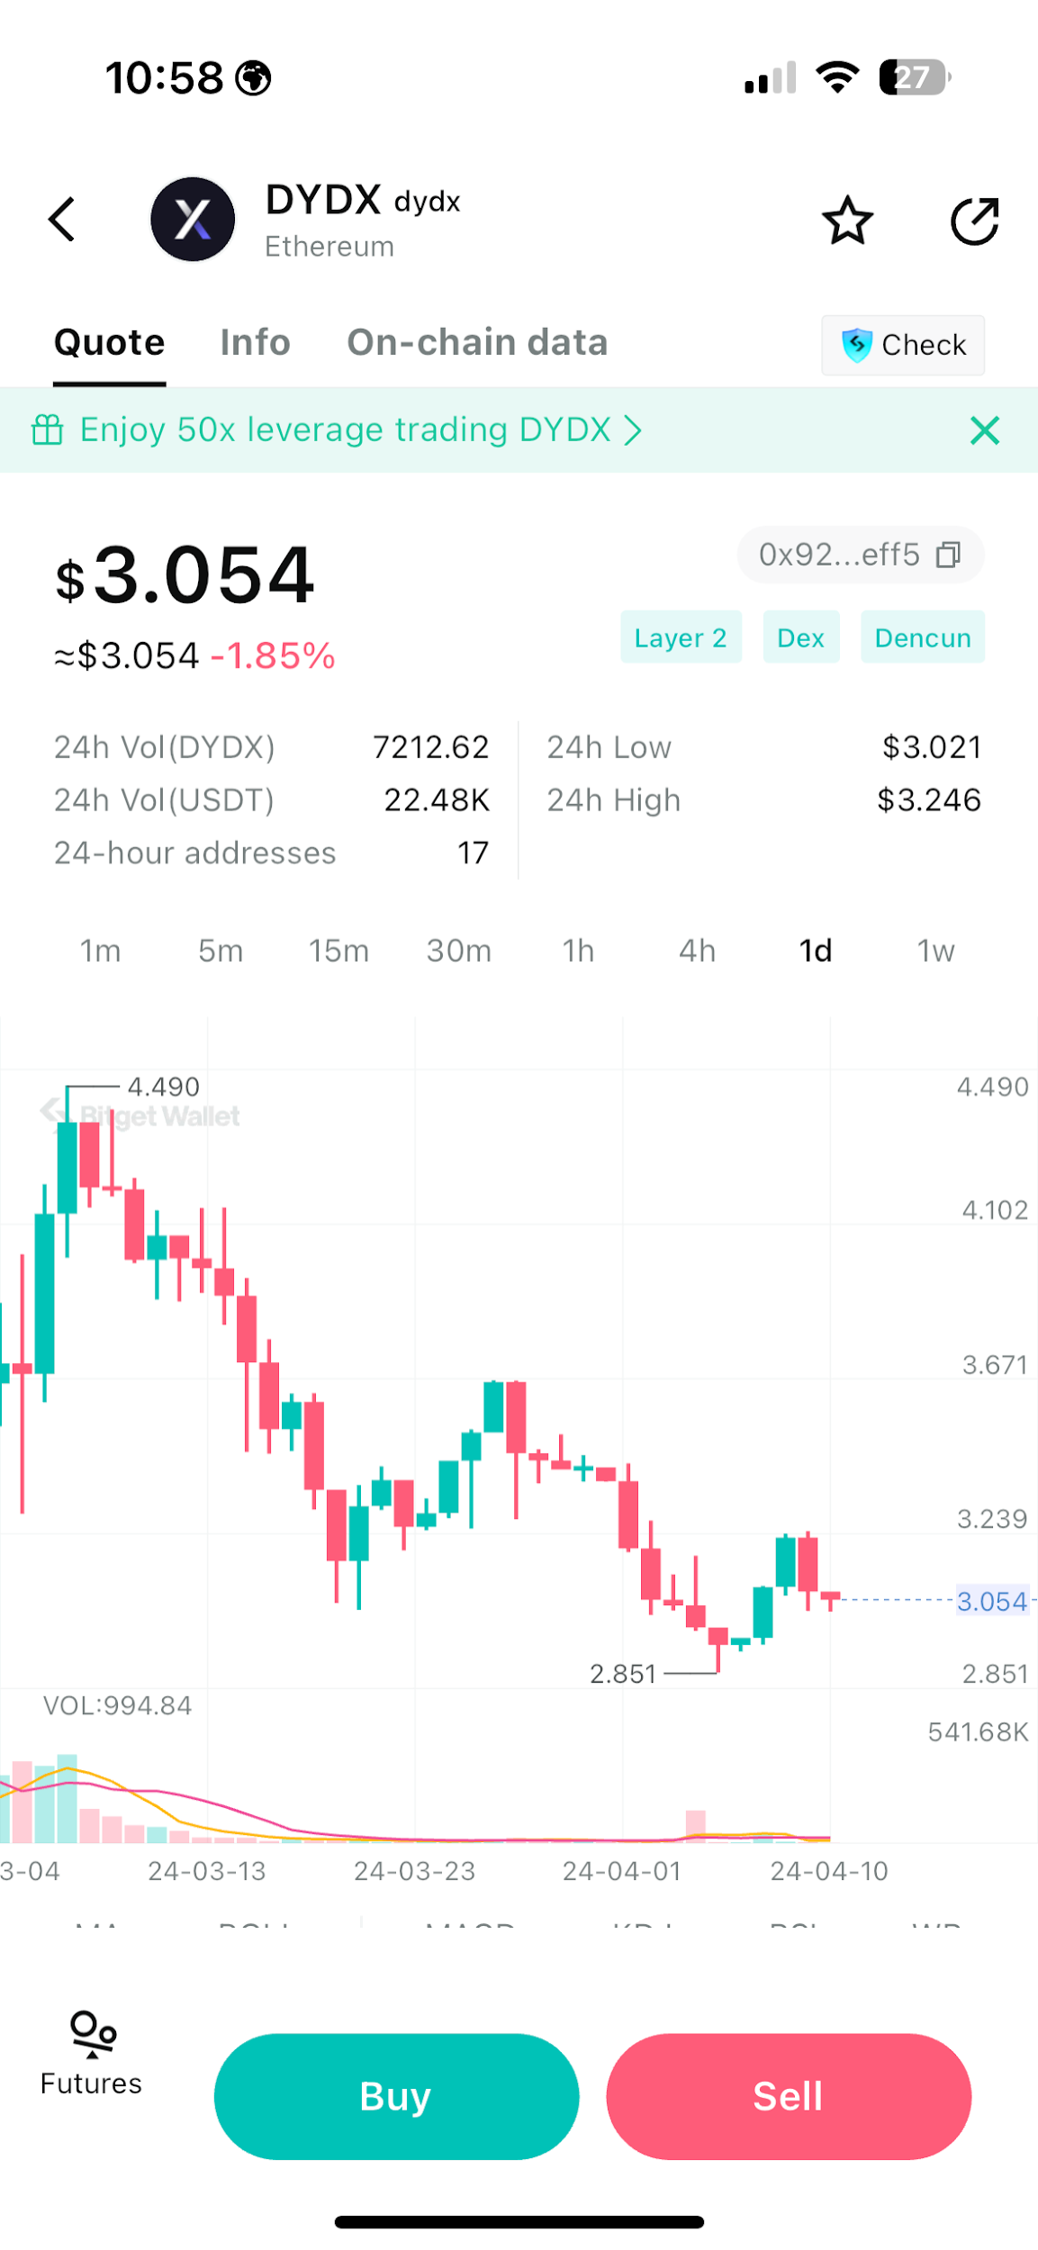Dismiss the 50x leverage banner
This screenshot has height=2250, width=1038.
pyautogui.click(x=985, y=430)
